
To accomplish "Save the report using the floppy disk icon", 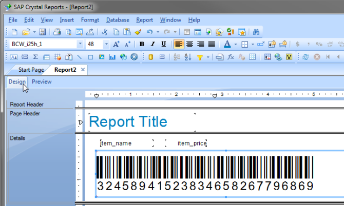I will [x=42, y=32].
